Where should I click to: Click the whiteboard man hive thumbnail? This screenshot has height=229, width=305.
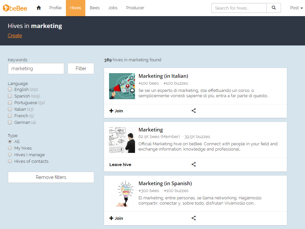pos(122,140)
